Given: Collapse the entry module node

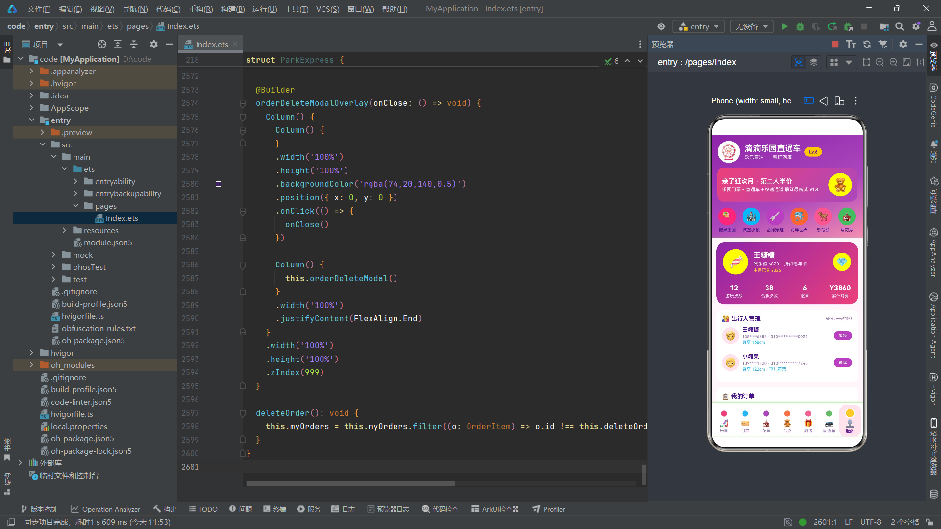Looking at the screenshot, I should [x=31, y=120].
